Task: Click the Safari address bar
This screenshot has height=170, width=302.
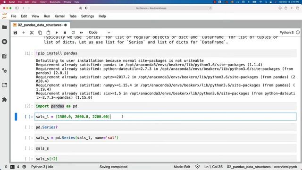Action: pos(151,8)
